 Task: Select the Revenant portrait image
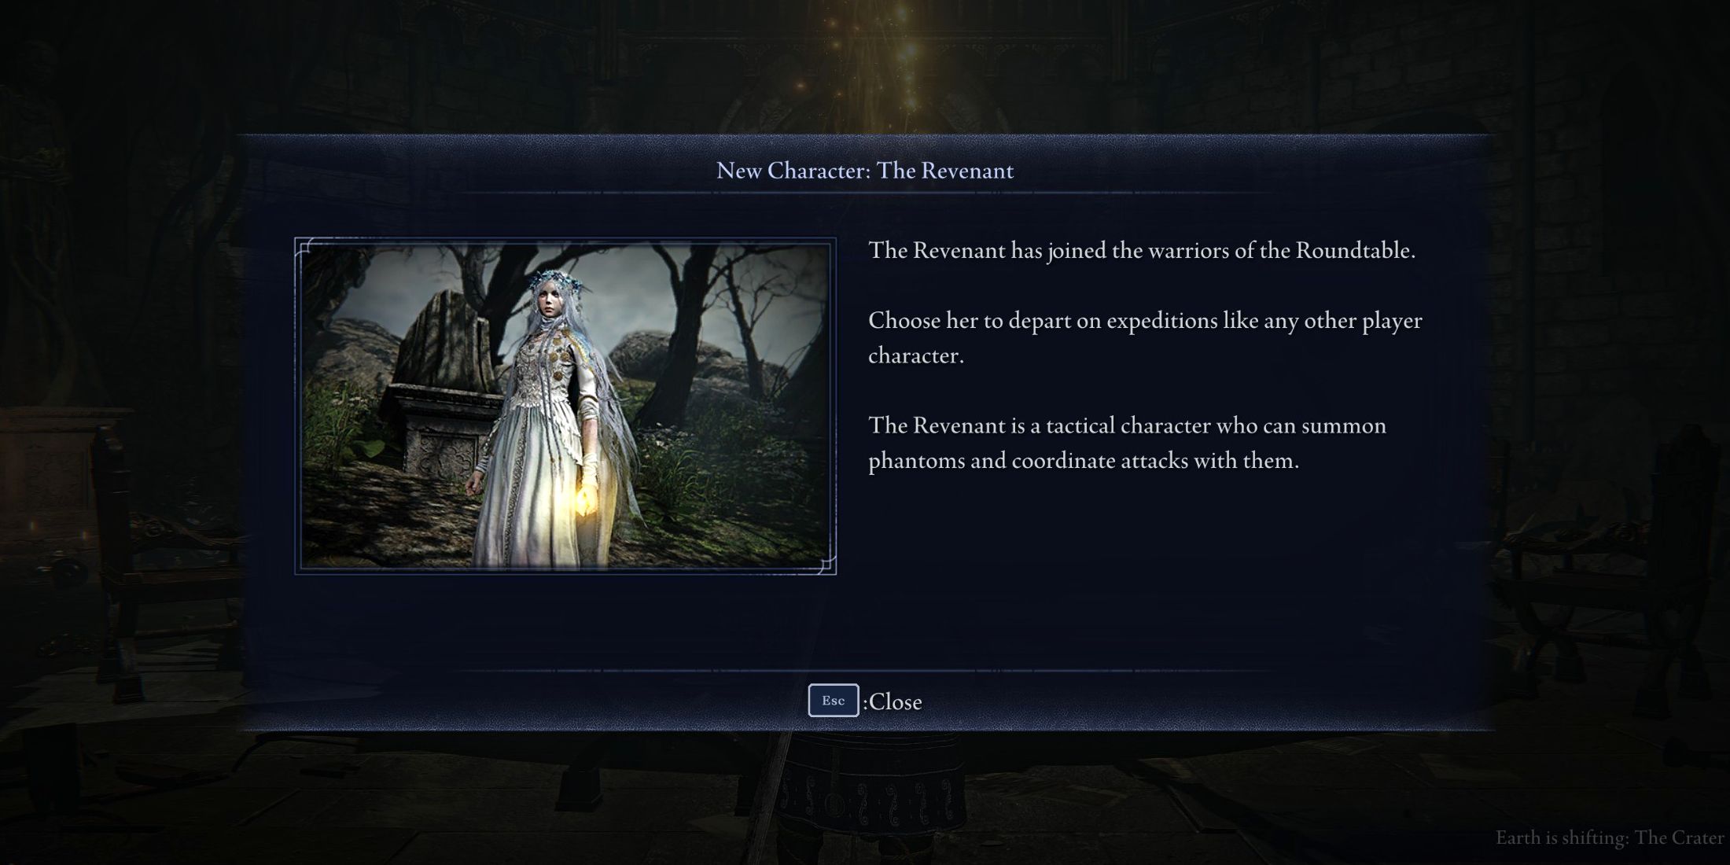coord(565,406)
